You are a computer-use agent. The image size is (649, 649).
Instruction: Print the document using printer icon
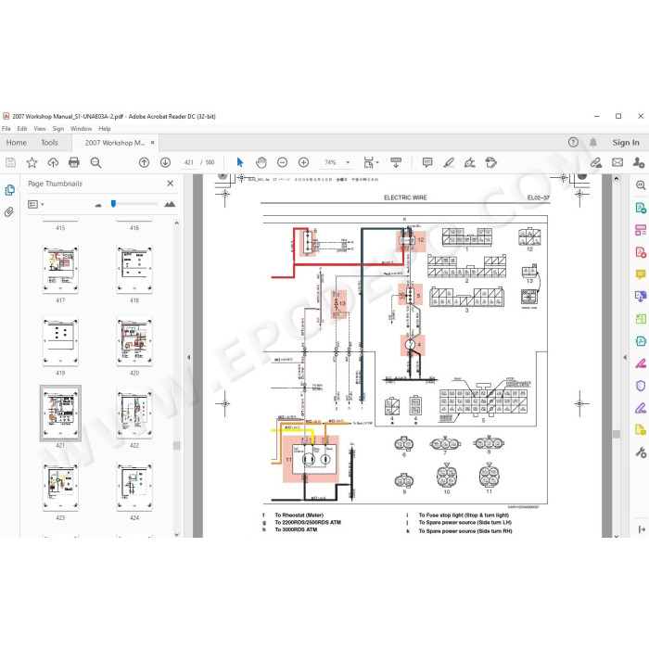pyautogui.click(x=74, y=162)
